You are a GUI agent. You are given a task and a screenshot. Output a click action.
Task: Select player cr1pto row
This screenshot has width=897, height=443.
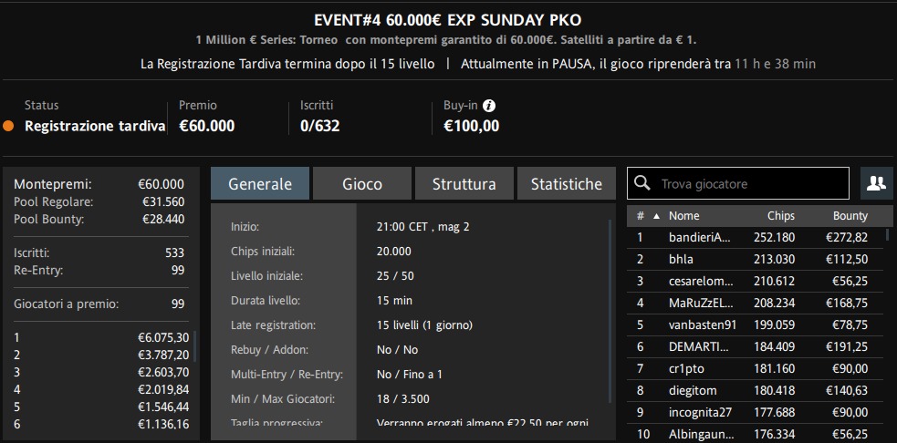coord(756,368)
